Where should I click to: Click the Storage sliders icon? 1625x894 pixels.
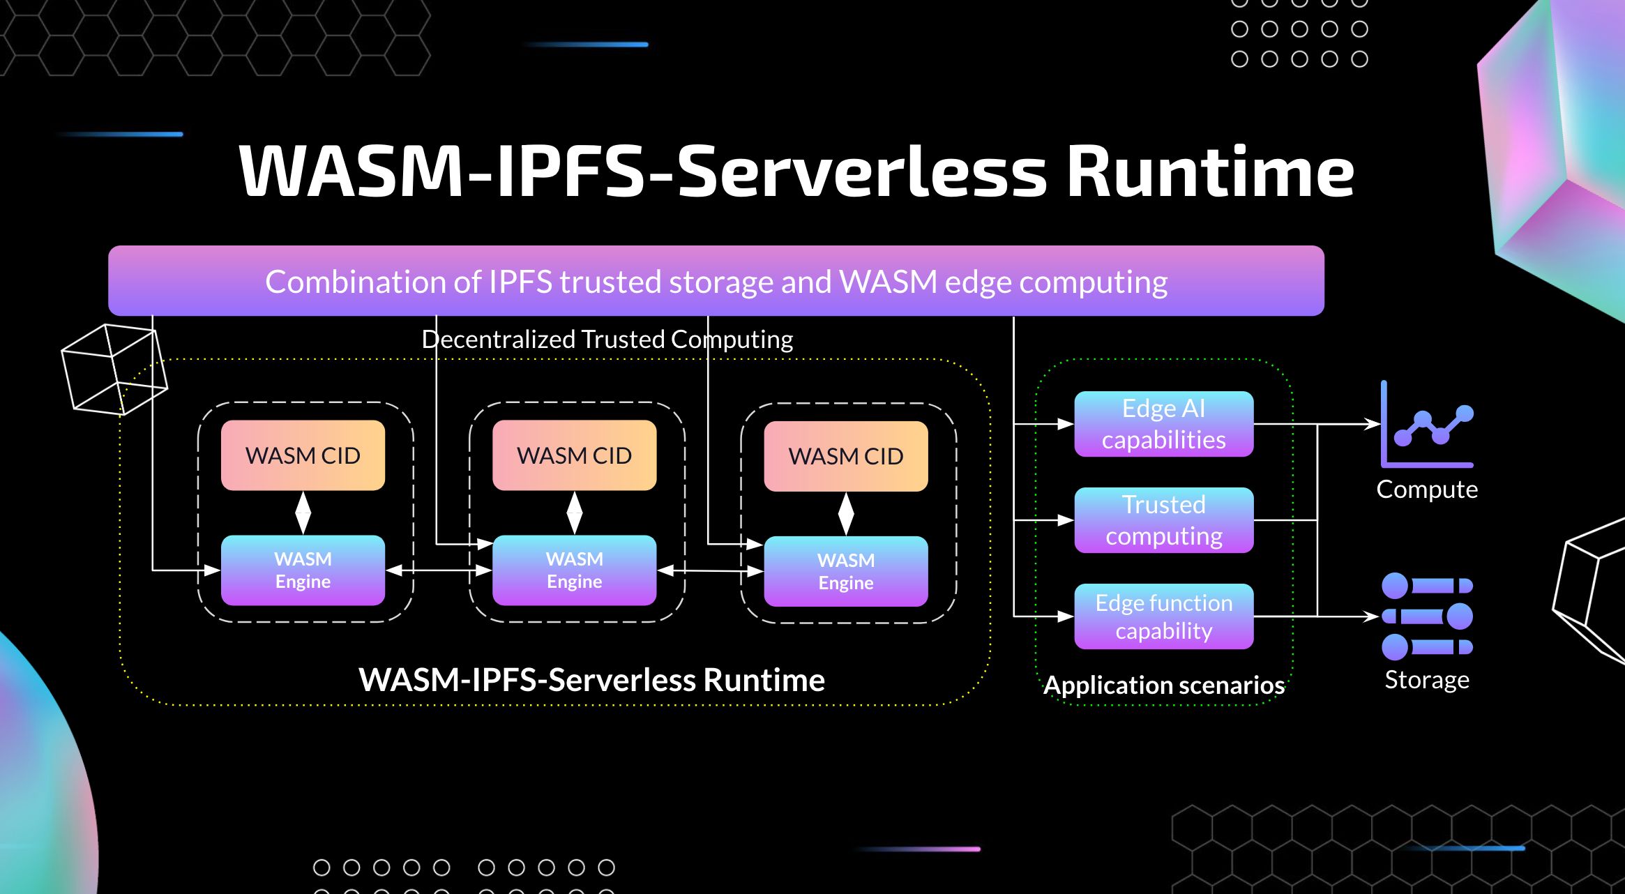click(x=1427, y=616)
